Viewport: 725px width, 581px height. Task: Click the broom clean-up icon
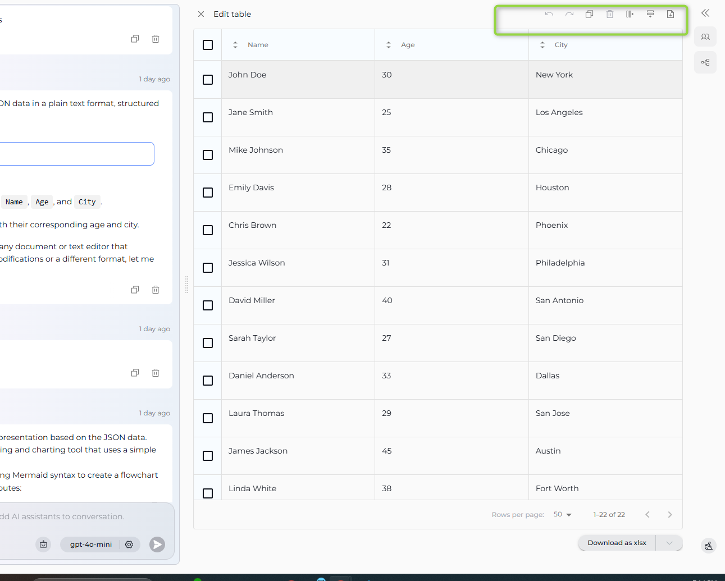coord(708,546)
